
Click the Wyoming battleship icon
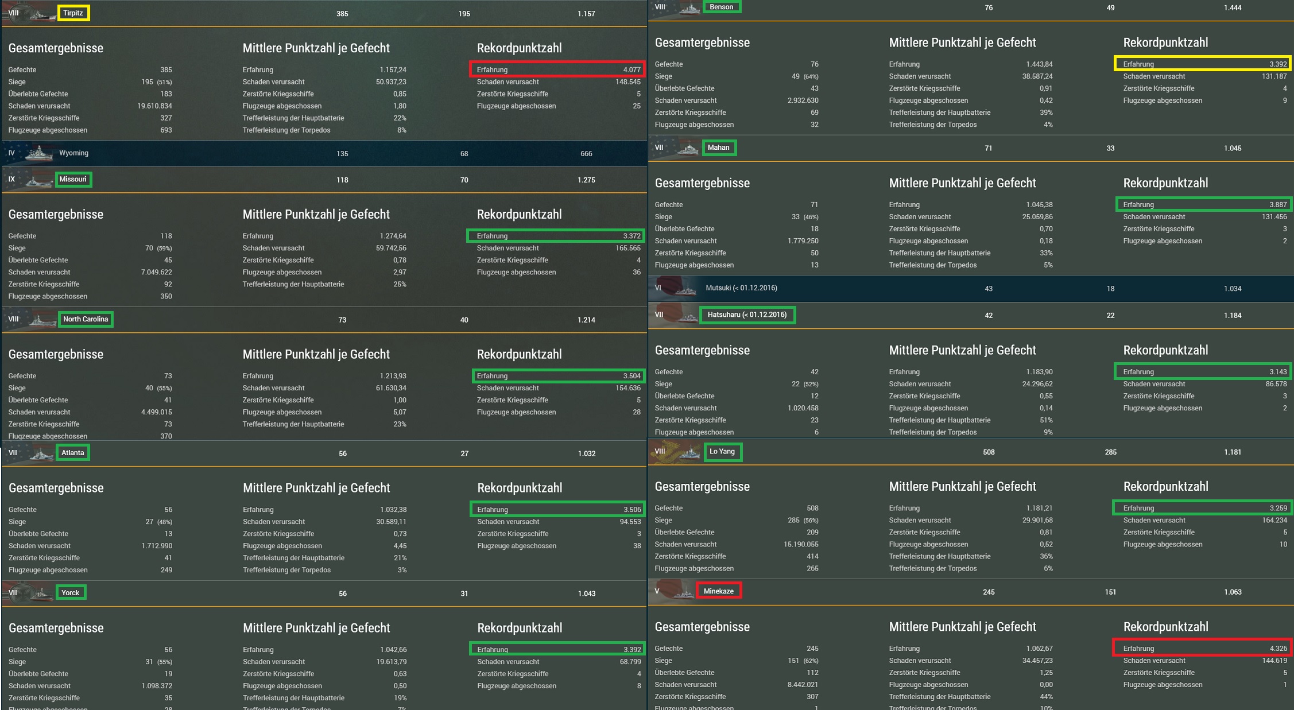tap(39, 153)
